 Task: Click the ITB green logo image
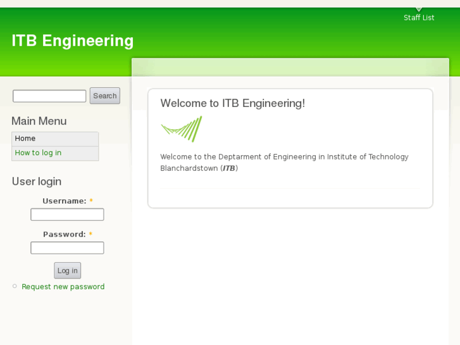pyautogui.click(x=182, y=129)
